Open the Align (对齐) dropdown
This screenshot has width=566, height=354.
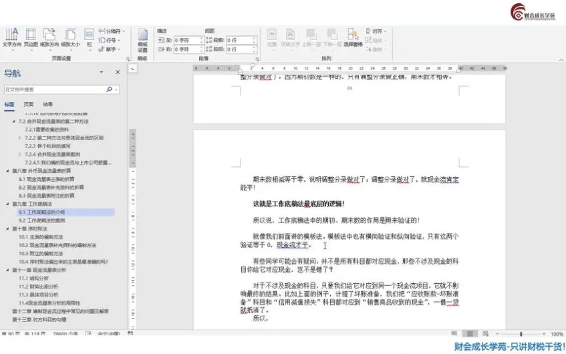[x=378, y=31]
